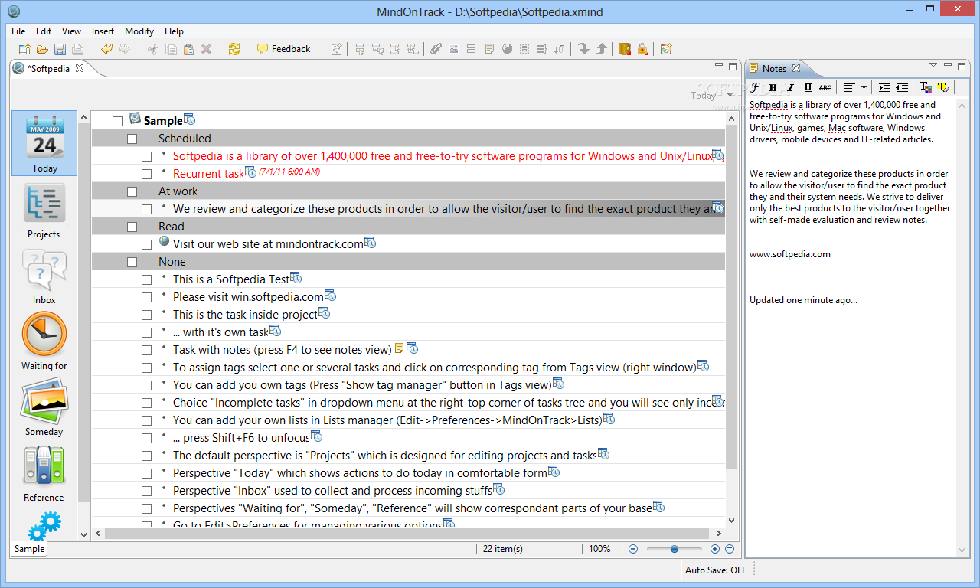Click the hyperlink globe toolbar icon
Image resolution: width=980 pixels, height=588 pixels.
coord(507,49)
